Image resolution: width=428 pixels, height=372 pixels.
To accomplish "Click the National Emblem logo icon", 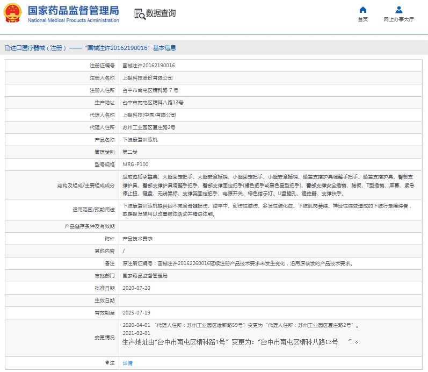I will coord(12,12).
